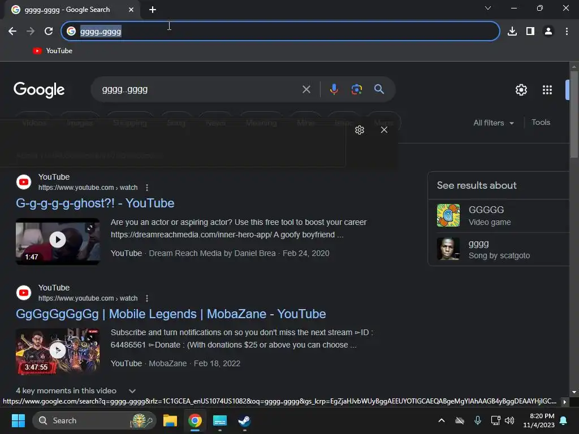Open the notification bell in the taskbar
579x434 pixels.
(x=564, y=420)
